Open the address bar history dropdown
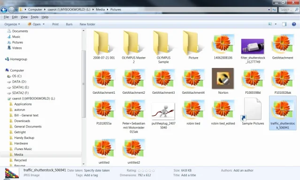The image size is (300, 180). pyautogui.click(x=269, y=9)
